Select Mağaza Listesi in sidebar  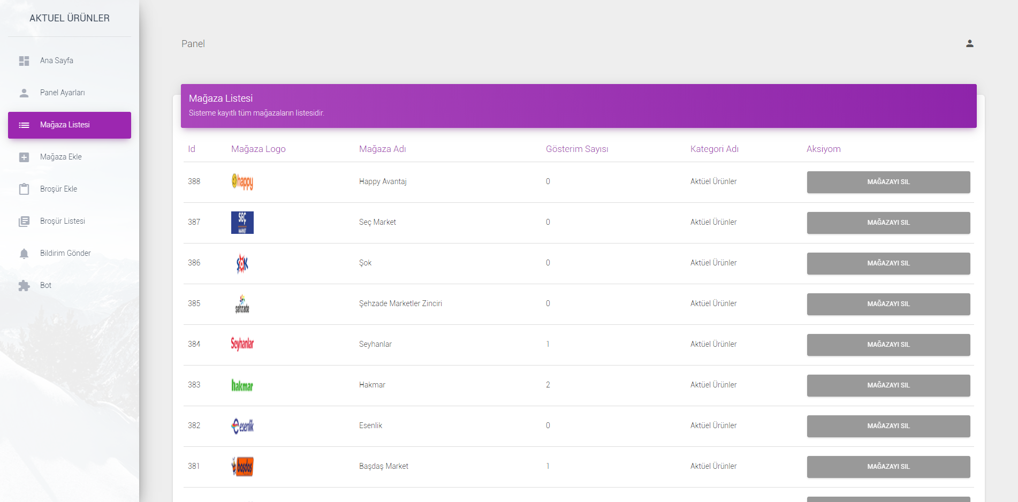pyautogui.click(x=70, y=125)
